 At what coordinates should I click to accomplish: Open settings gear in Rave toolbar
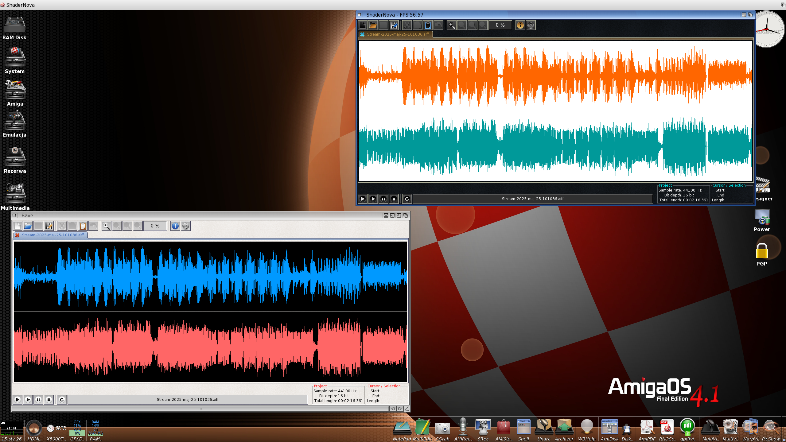[x=186, y=226]
